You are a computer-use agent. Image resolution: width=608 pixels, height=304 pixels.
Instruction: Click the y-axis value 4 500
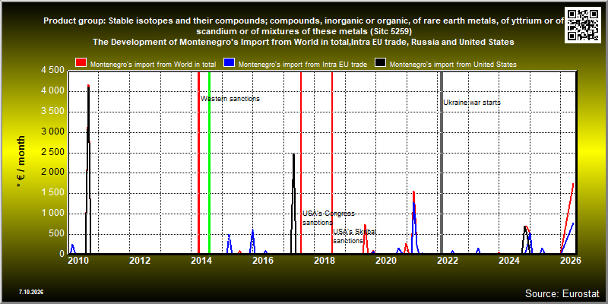coord(52,71)
